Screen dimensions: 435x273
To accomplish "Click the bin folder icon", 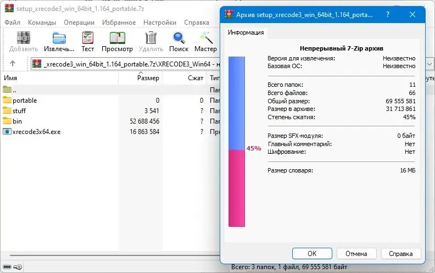I will [x=7, y=121].
